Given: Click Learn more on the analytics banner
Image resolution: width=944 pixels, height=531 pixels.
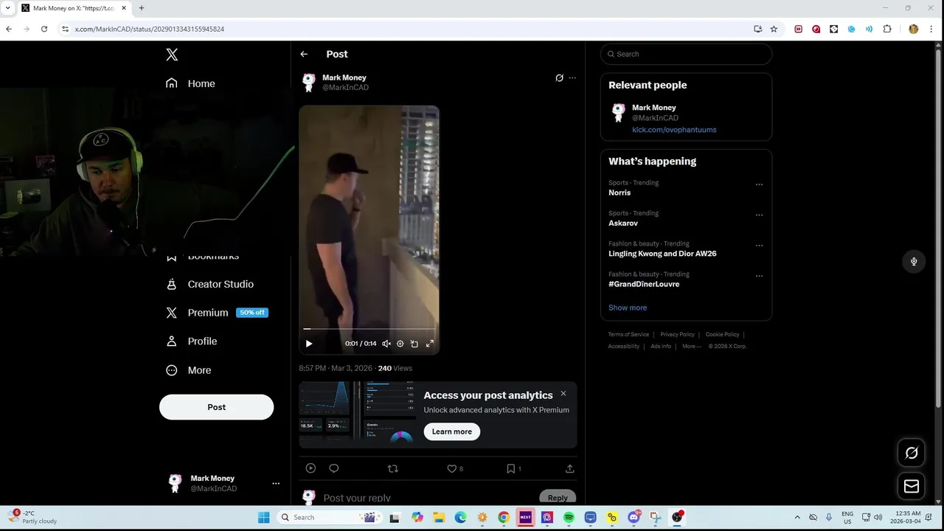Looking at the screenshot, I should (451, 431).
